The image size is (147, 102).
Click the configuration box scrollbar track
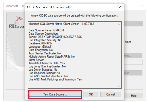pos(119,55)
